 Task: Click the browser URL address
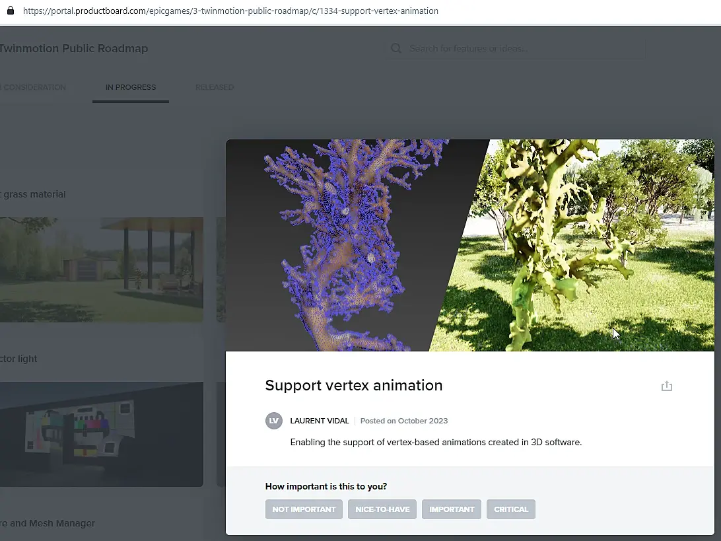click(230, 11)
